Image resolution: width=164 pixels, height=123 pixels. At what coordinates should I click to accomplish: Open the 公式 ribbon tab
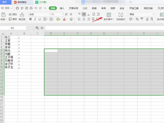85,8
